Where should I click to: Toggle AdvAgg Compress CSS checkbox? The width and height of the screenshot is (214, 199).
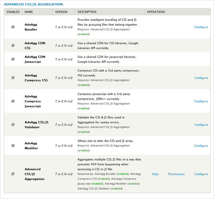point(13,78)
